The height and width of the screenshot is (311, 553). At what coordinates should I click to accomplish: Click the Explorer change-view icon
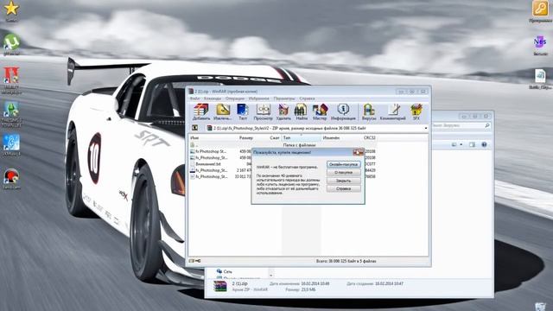pos(454,144)
